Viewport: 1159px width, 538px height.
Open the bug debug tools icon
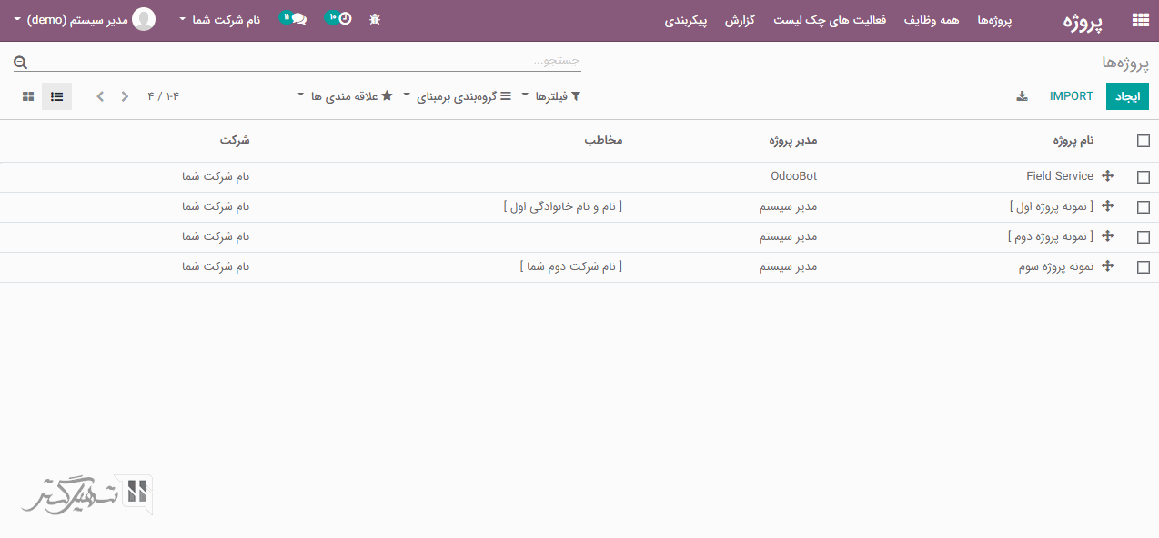click(x=375, y=19)
